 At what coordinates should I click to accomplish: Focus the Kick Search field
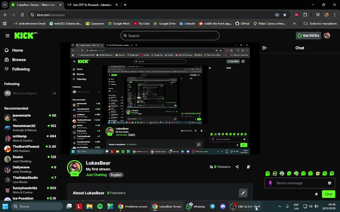[x=170, y=36]
